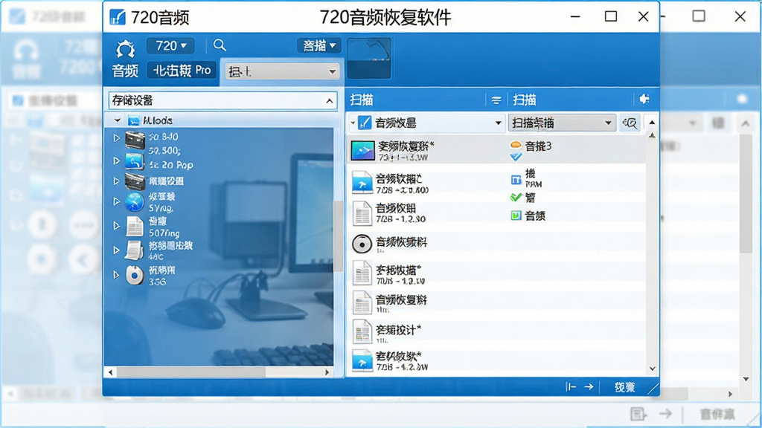
Task: Expand the globe icon tree item
Action: tap(117, 201)
